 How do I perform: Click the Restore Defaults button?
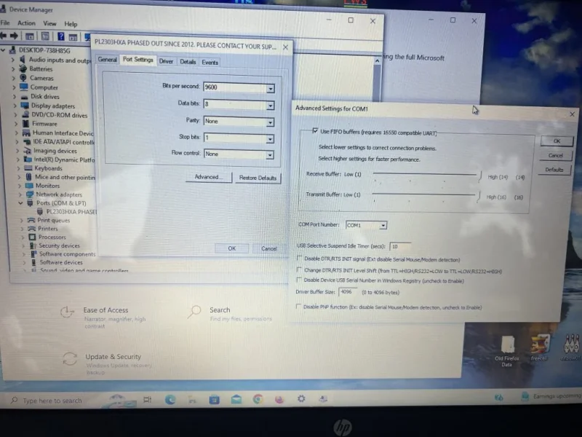coord(258,178)
